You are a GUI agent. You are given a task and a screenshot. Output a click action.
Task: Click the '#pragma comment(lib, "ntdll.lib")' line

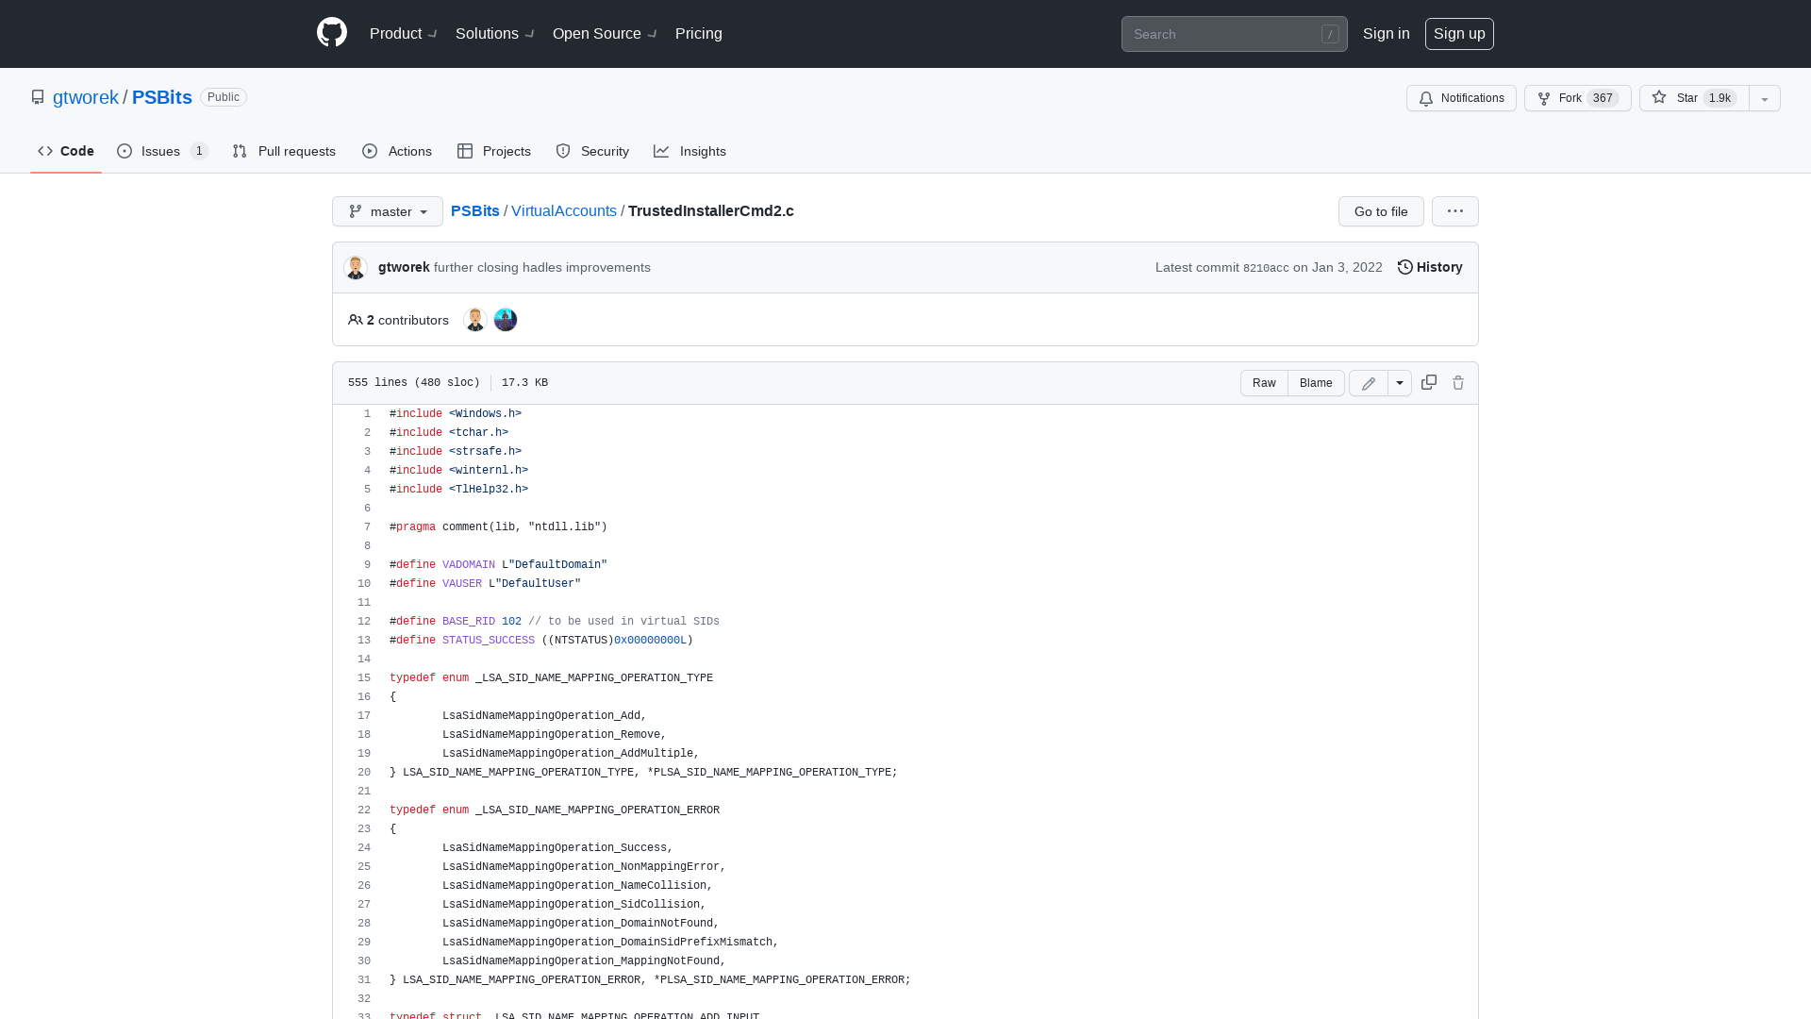tap(498, 527)
